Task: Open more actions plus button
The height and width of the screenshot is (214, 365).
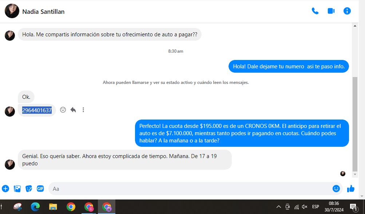Action: click(x=5, y=189)
